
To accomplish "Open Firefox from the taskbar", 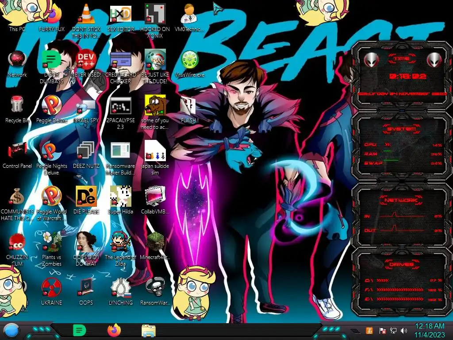I will click(114, 330).
